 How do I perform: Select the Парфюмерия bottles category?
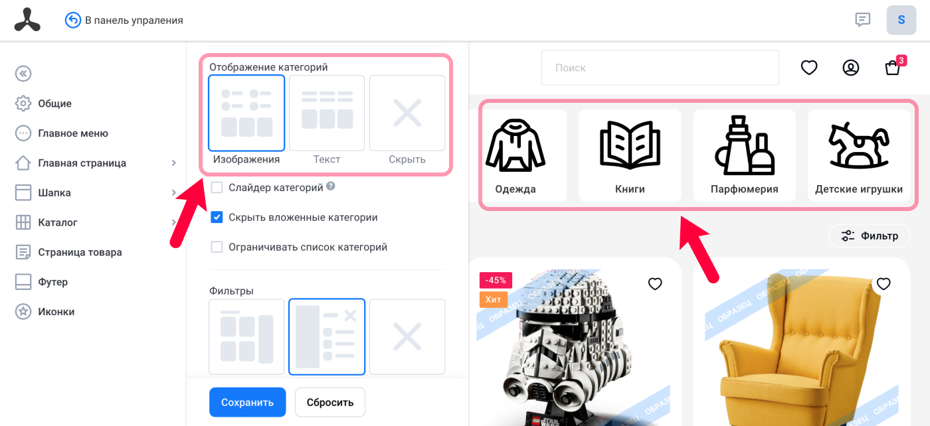[x=745, y=156]
